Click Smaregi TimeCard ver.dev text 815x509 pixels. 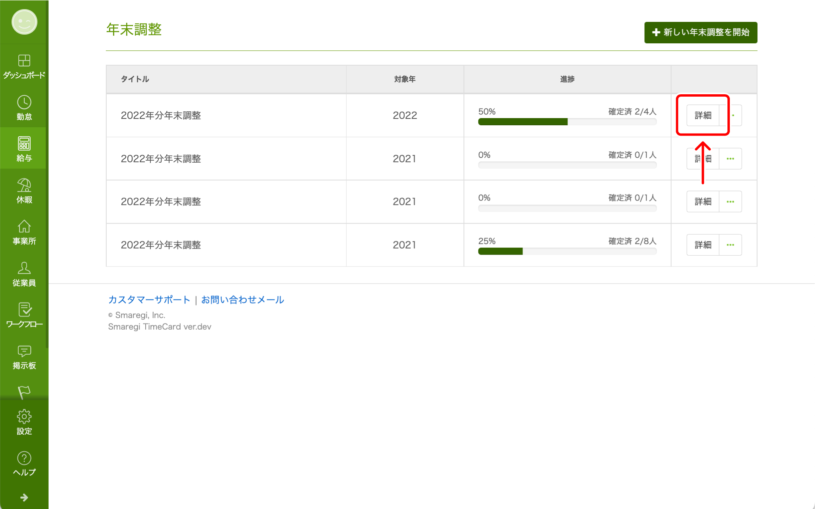(x=160, y=327)
